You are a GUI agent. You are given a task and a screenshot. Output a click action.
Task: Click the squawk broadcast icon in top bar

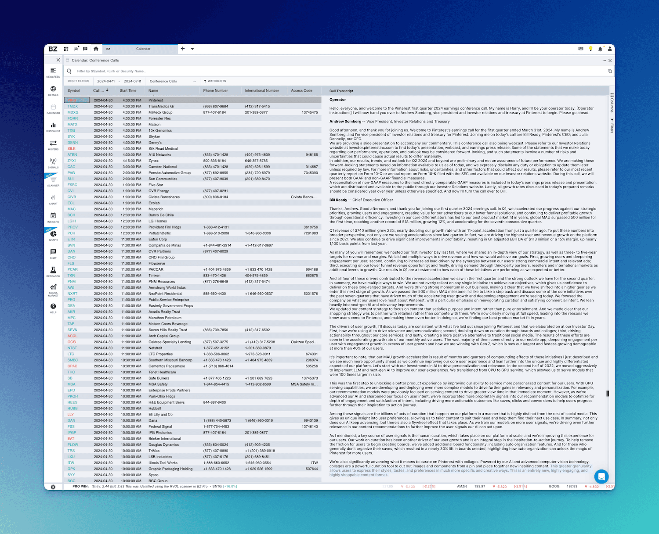76,49
